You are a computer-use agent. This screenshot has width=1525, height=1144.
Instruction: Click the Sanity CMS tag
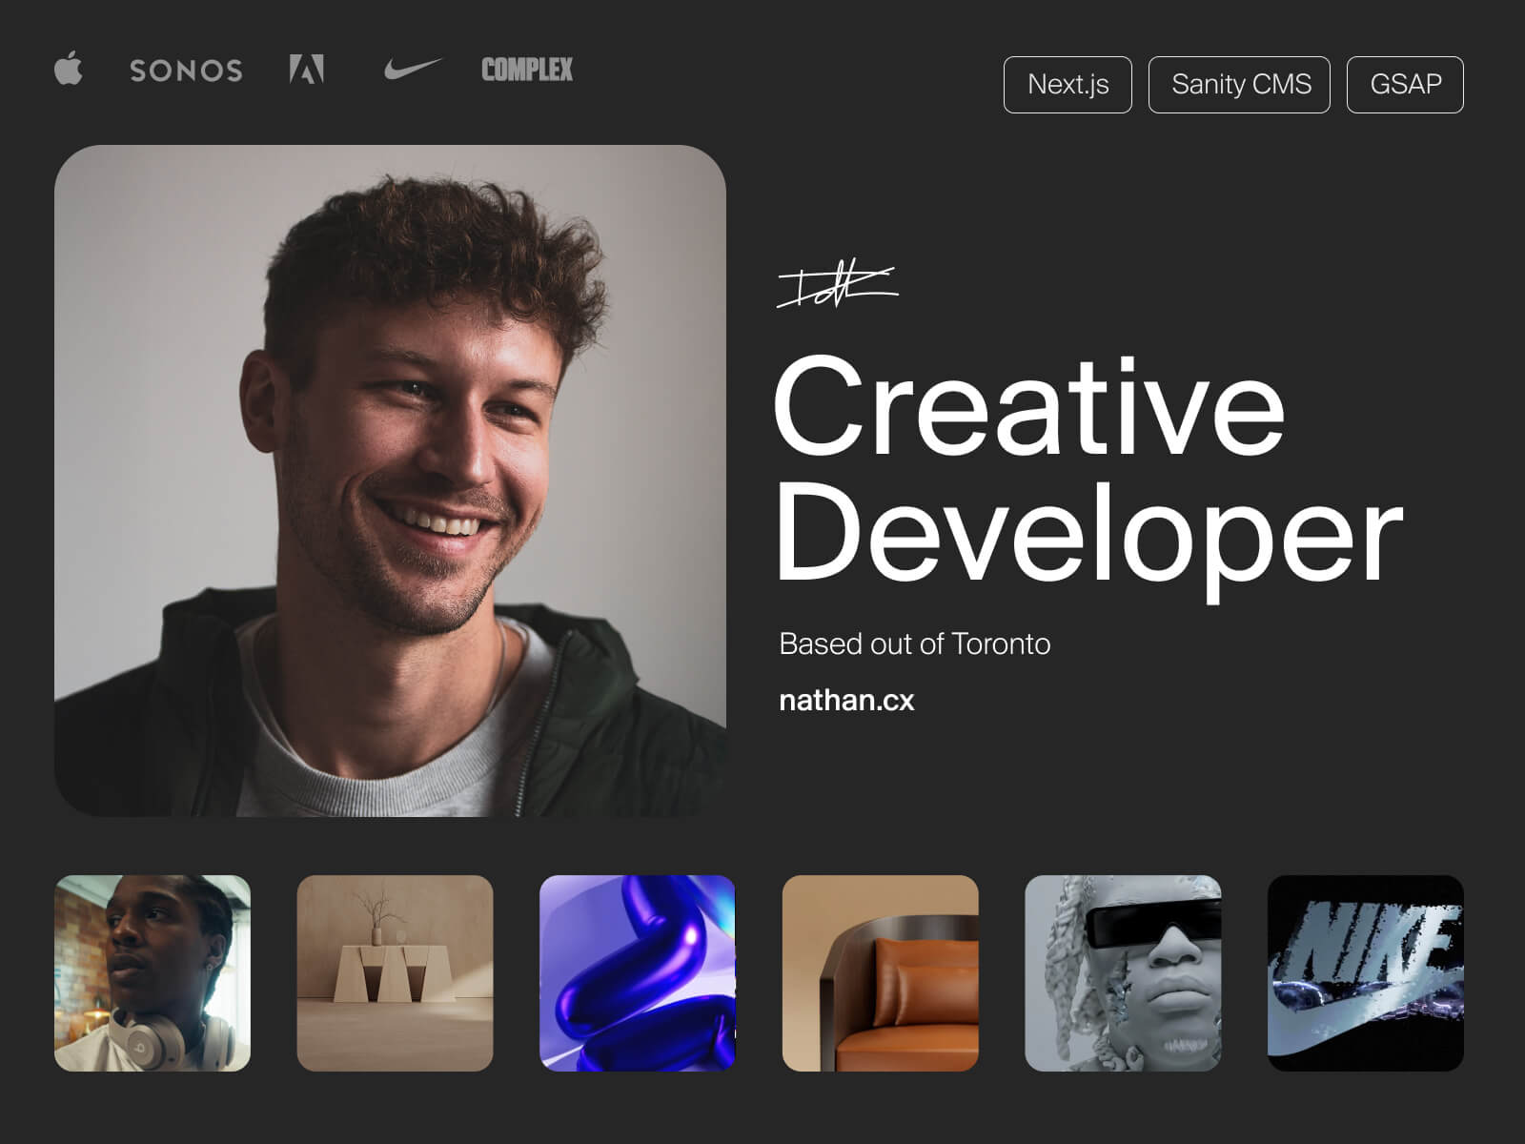1239,85
